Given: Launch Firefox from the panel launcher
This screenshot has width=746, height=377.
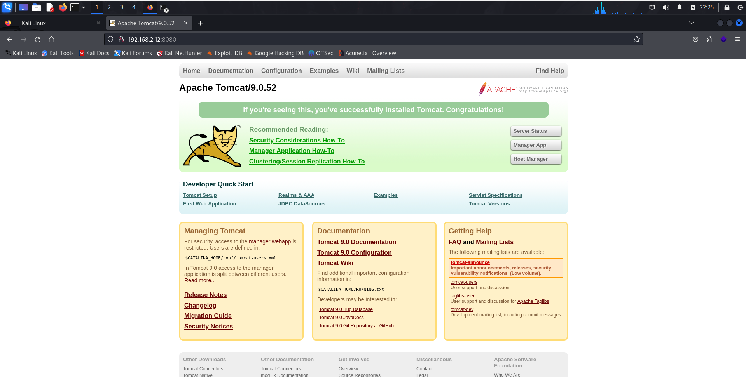Looking at the screenshot, I should tap(63, 7).
